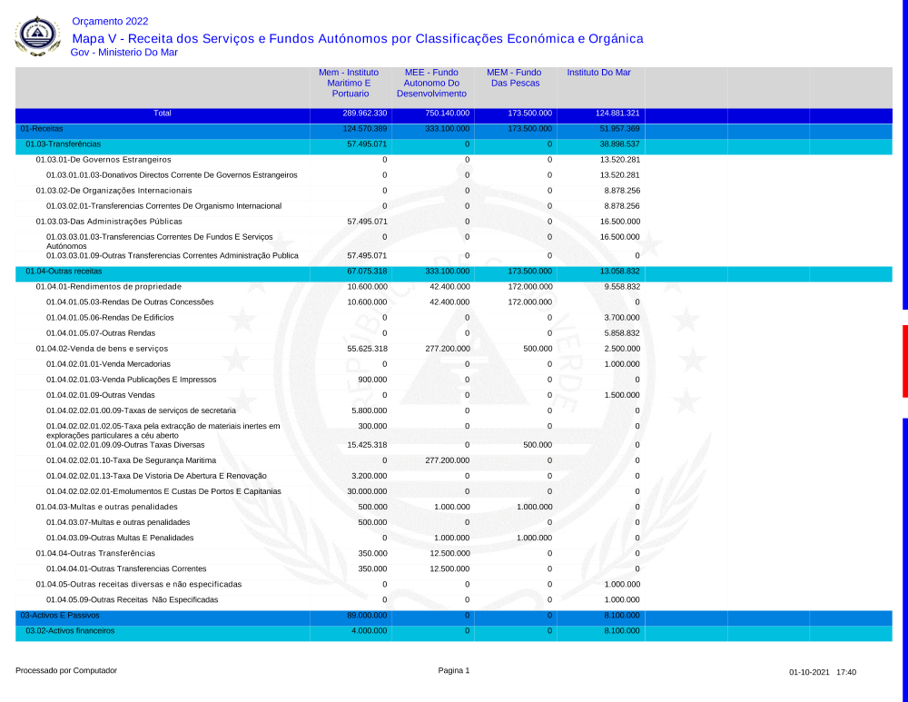Click the national emblem logo
908x702 pixels.
[x=37, y=36]
